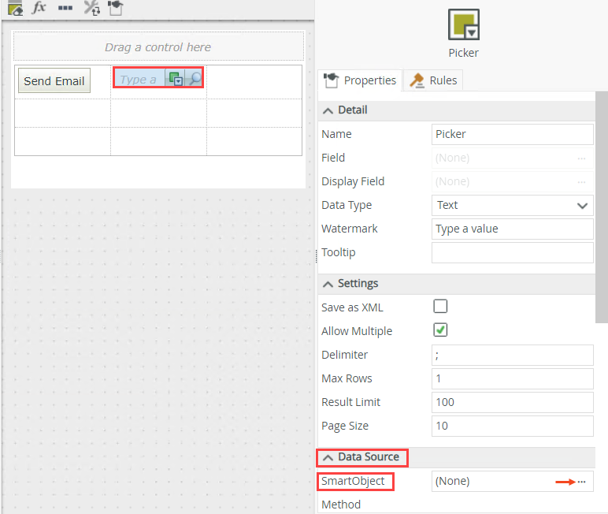The image size is (608, 514).
Task: Click the 'Watermark' property label
Action: tap(350, 229)
